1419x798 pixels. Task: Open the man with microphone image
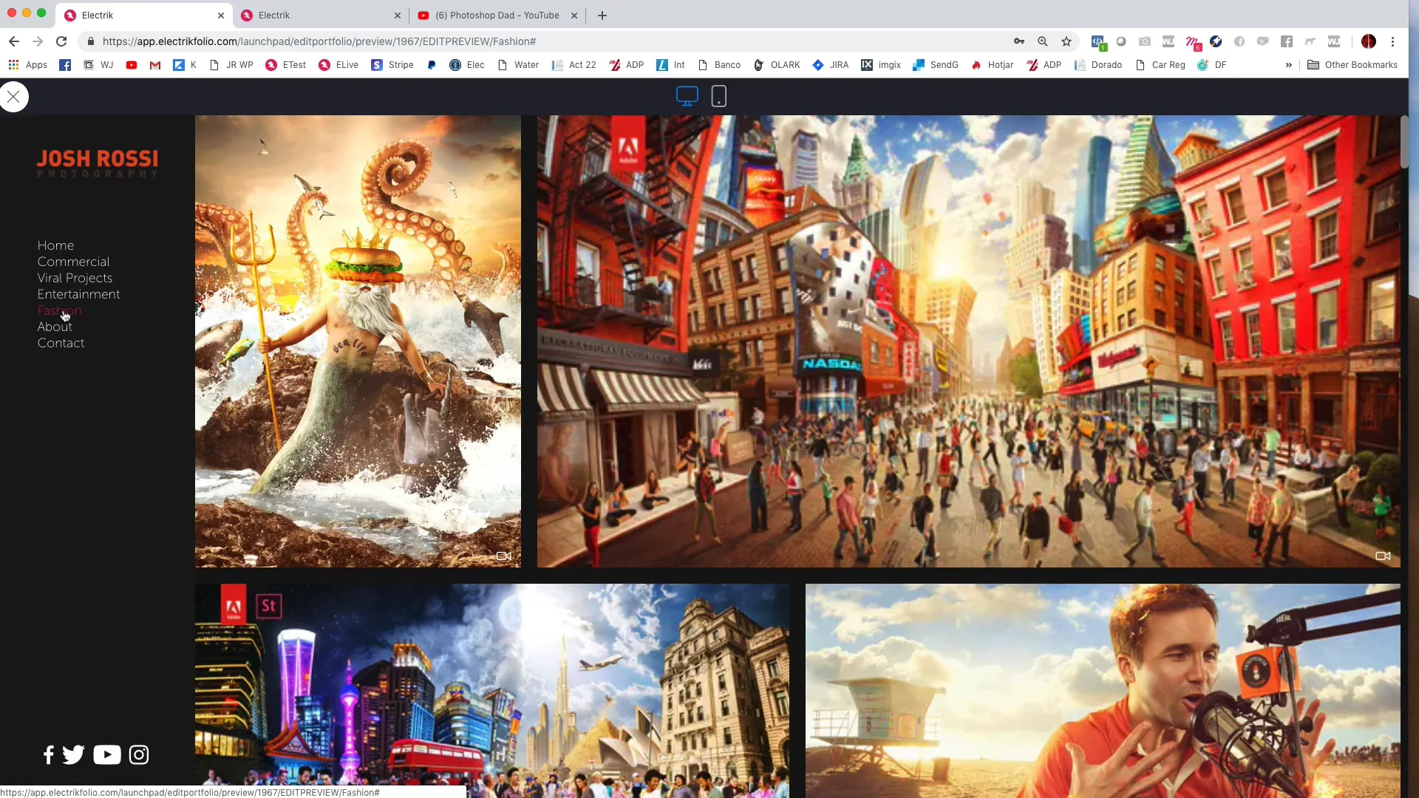click(1103, 691)
